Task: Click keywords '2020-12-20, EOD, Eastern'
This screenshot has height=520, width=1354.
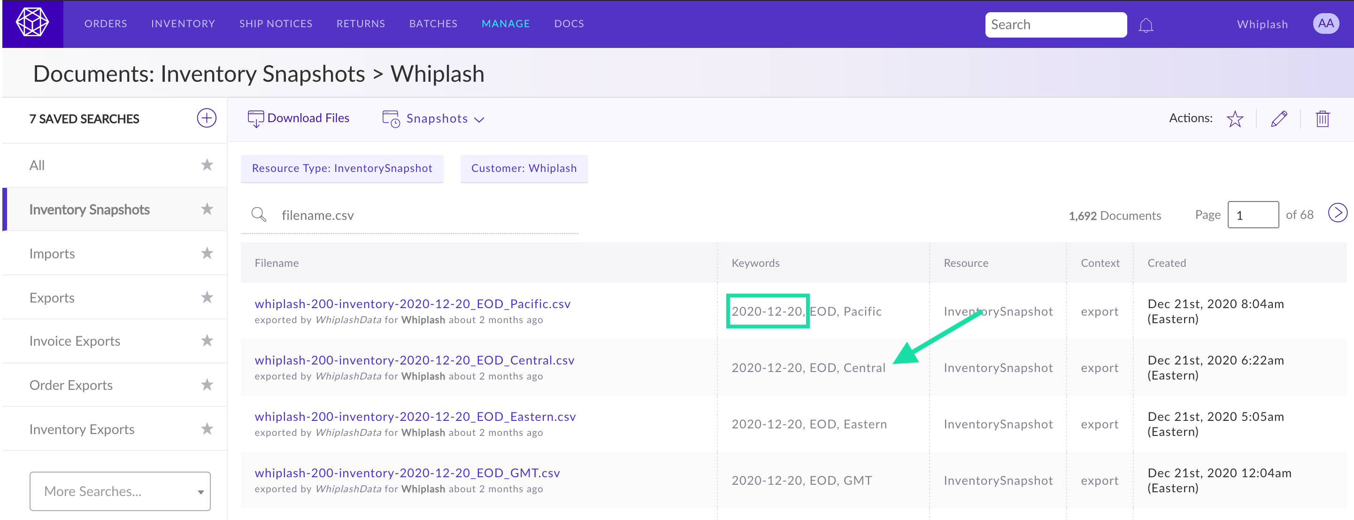Action: tap(809, 424)
